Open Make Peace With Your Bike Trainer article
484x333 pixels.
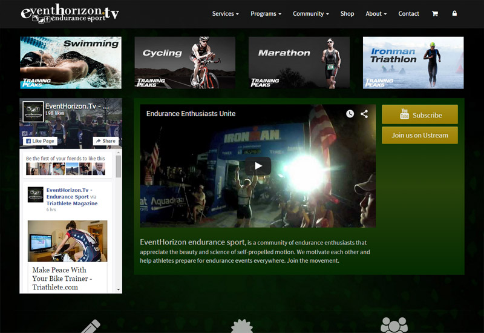[x=62, y=279]
